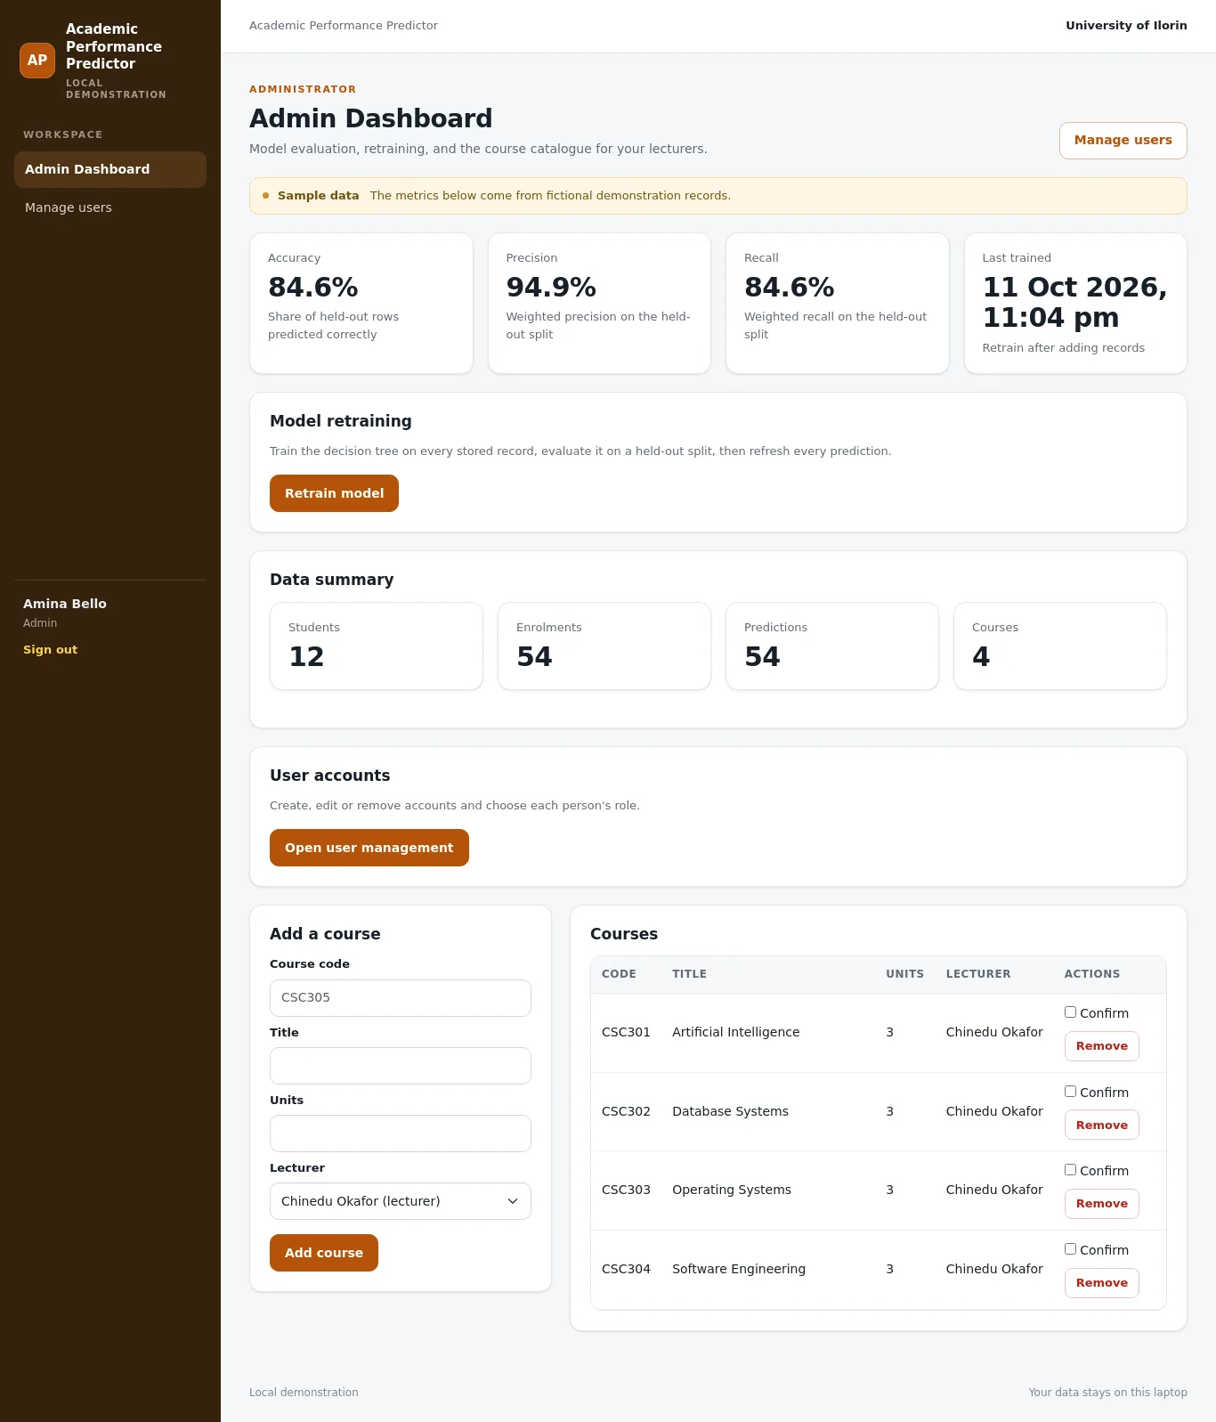Submit the Add course button
The image size is (1216, 1422).
click(x=324, y=1253)
